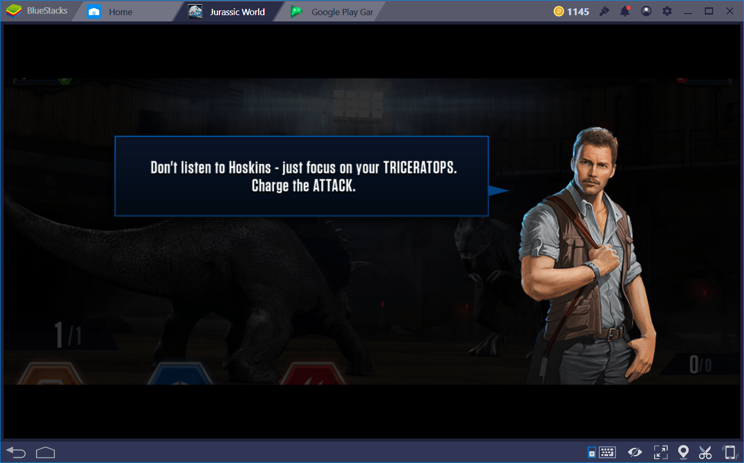Click the tutorial dialog text box

coord(301,176)
